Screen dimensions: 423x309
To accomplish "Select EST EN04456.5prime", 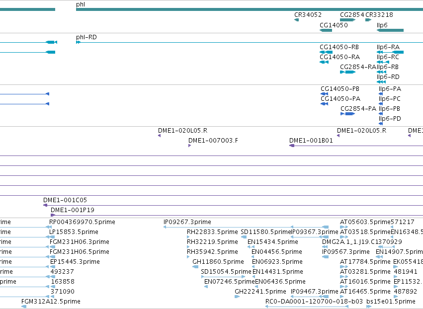I will click(276, 252).
